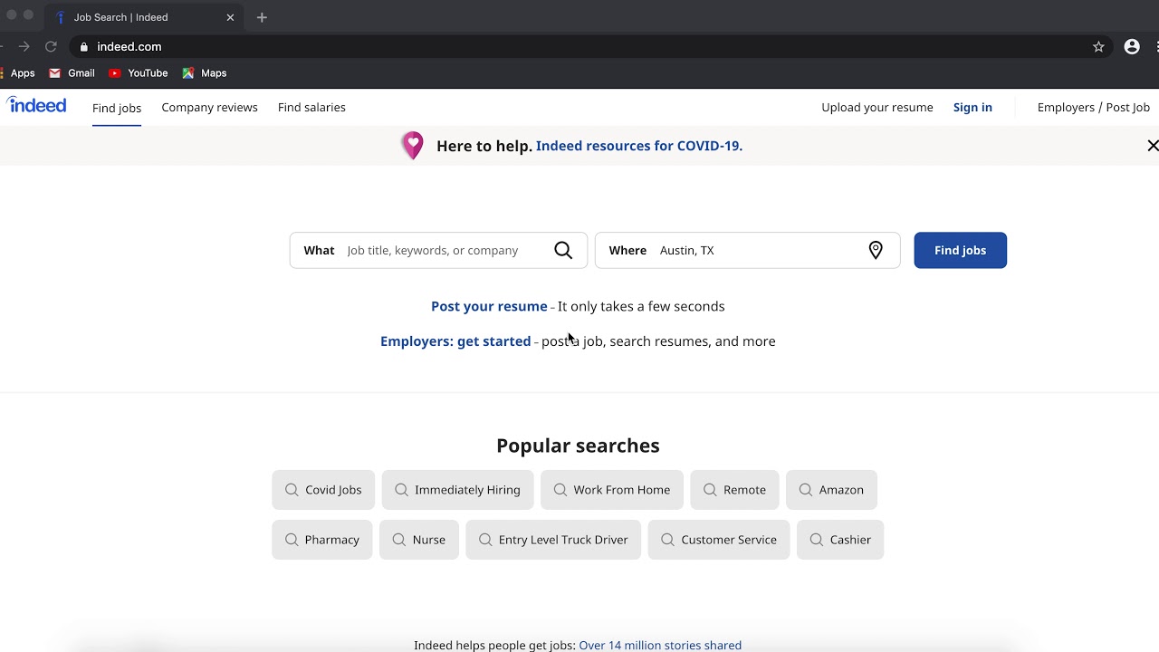Open the YouTube bookmark
The width and height of the screenshot is (1159, 652).
click(138, 73)
